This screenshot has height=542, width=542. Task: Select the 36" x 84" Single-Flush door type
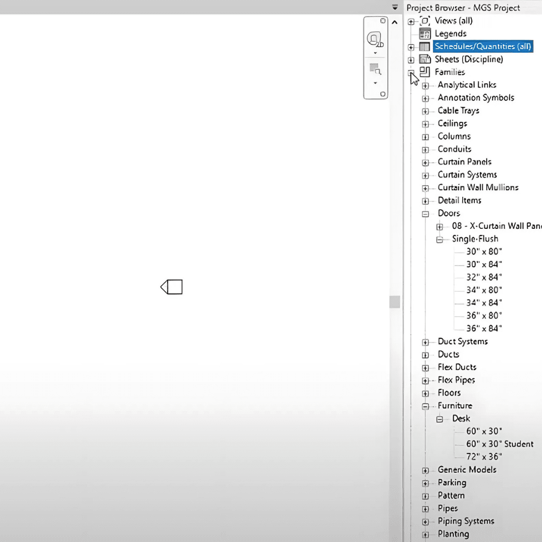(484, 328)
